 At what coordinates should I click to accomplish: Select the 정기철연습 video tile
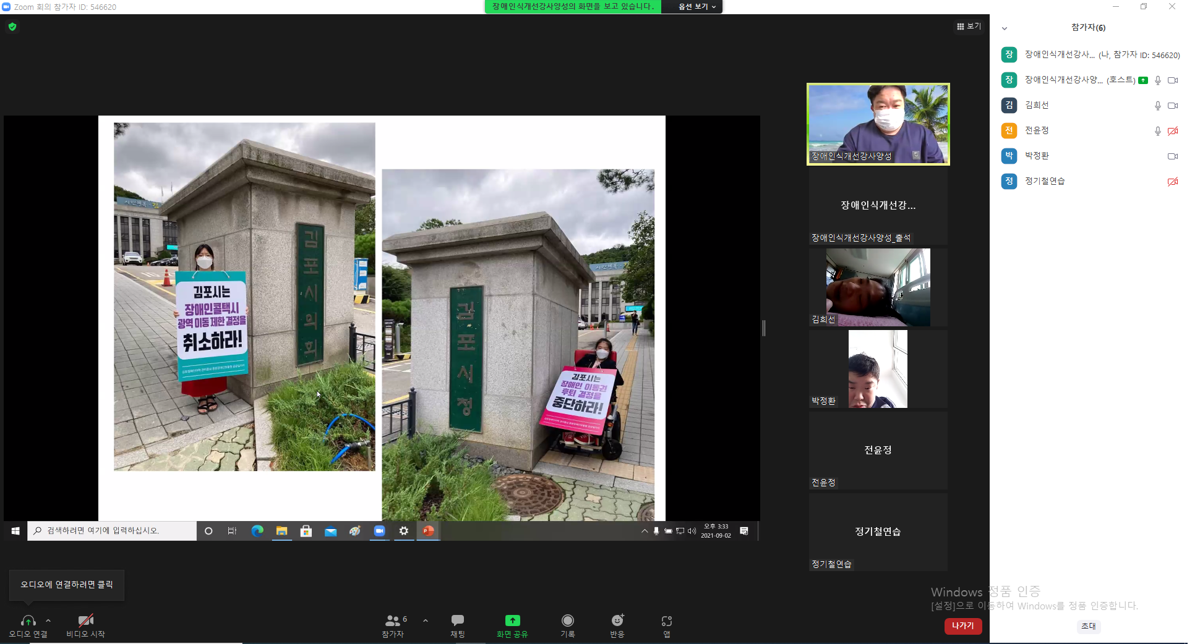(878, 532)
